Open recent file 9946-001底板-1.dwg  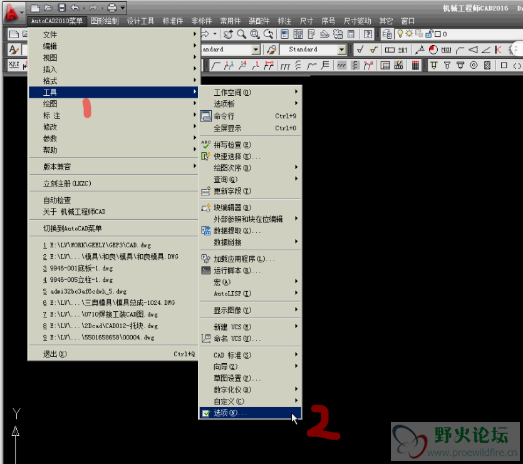pyautogui.click(x=113, y=268)
